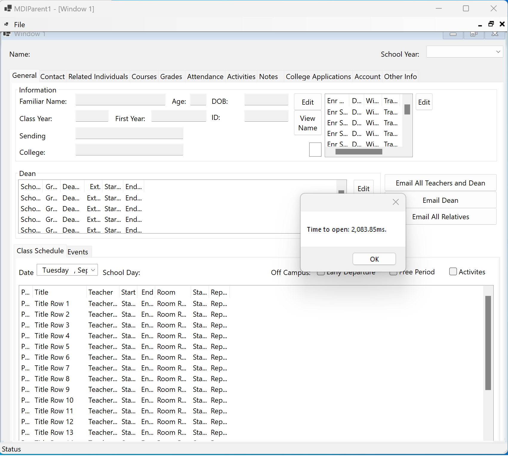The height and width of the screenshot is (456, 508).
Task: Click the Title column header in schedule
Action: (59, 292)
